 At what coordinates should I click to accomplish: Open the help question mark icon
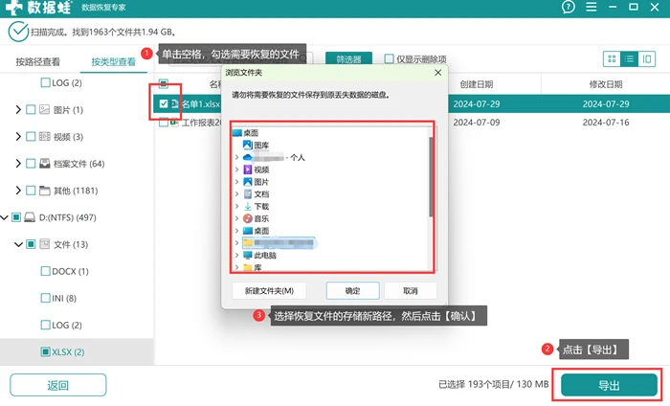click(x=568, y=7)
